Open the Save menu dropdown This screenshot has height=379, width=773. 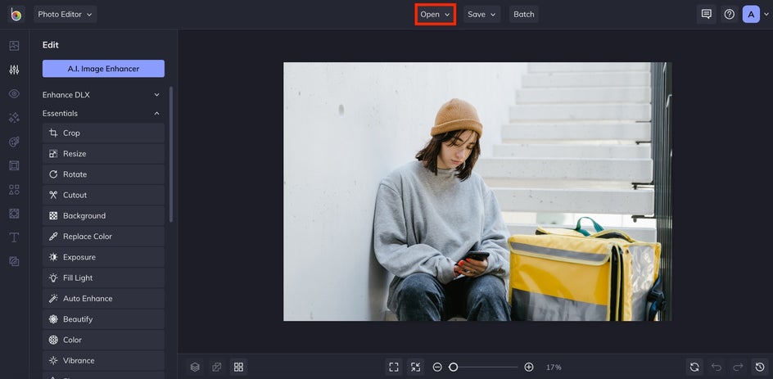click(x=481, y=14)
